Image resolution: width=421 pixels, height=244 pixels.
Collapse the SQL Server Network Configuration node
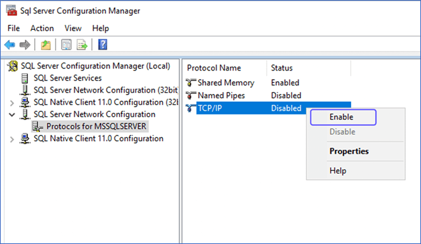[12, 115]
